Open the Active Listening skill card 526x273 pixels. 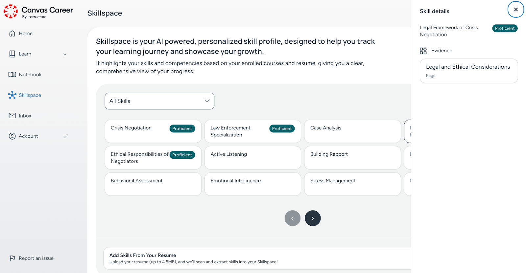pyautogui.click(x=252, y=158)
